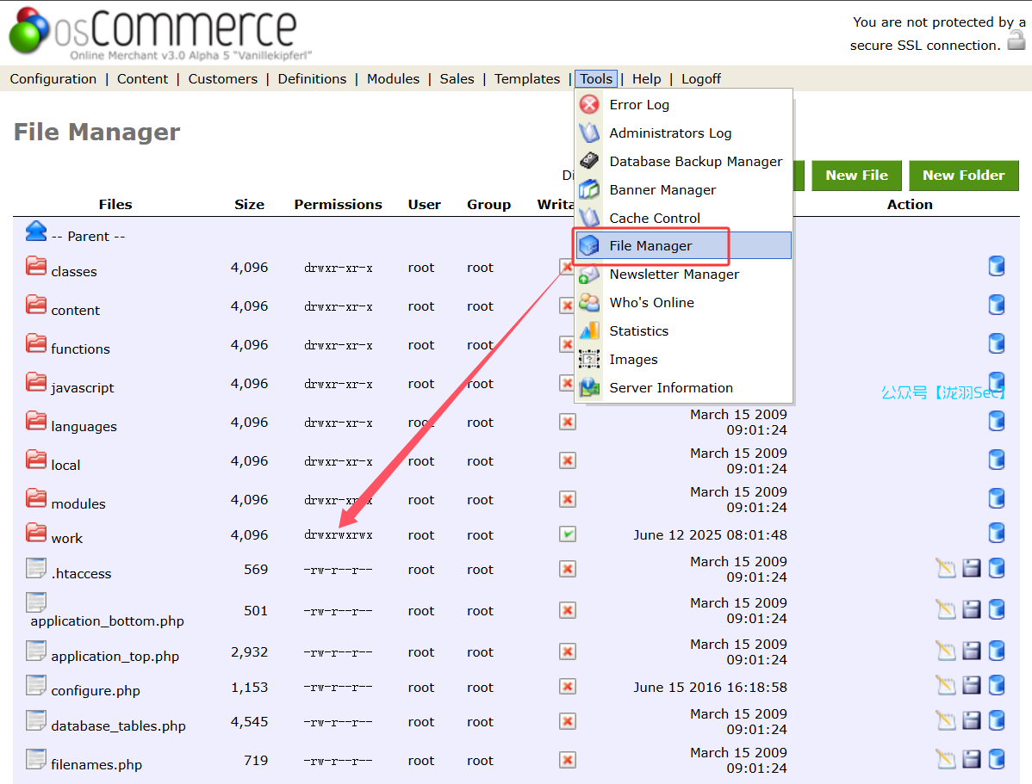Click the edit pencil icon for configure.php
The width and height of the screenshot is (1032, 784).
(x=946, y=686)
